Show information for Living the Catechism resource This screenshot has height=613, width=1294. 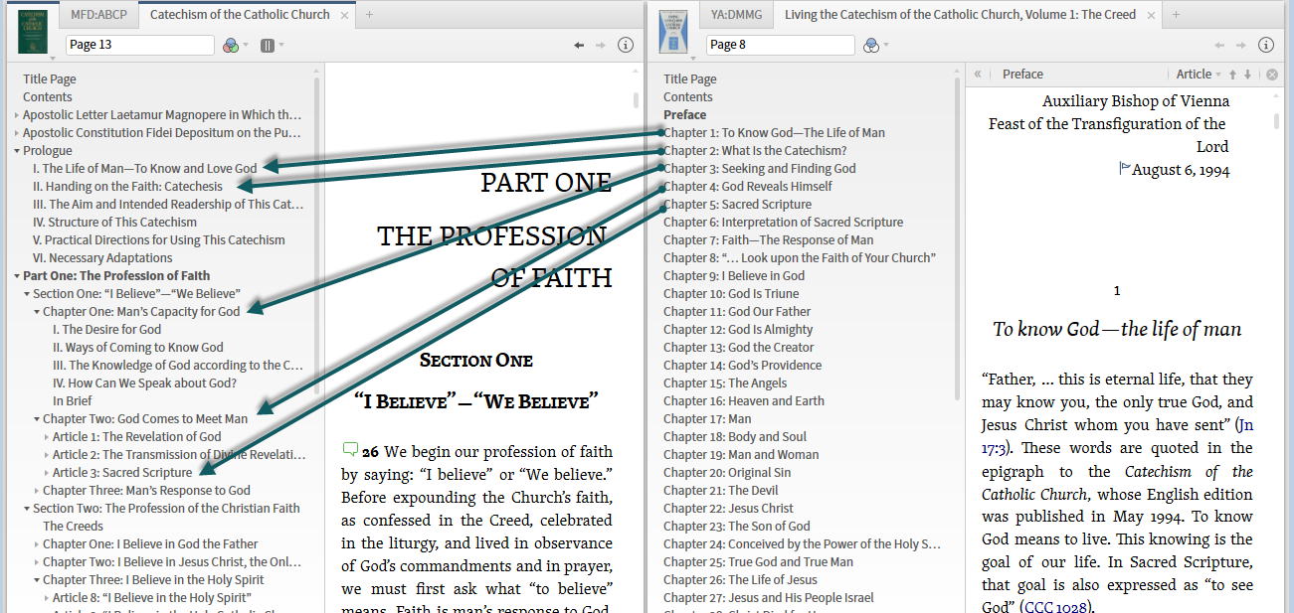[x=1266, y=45]
